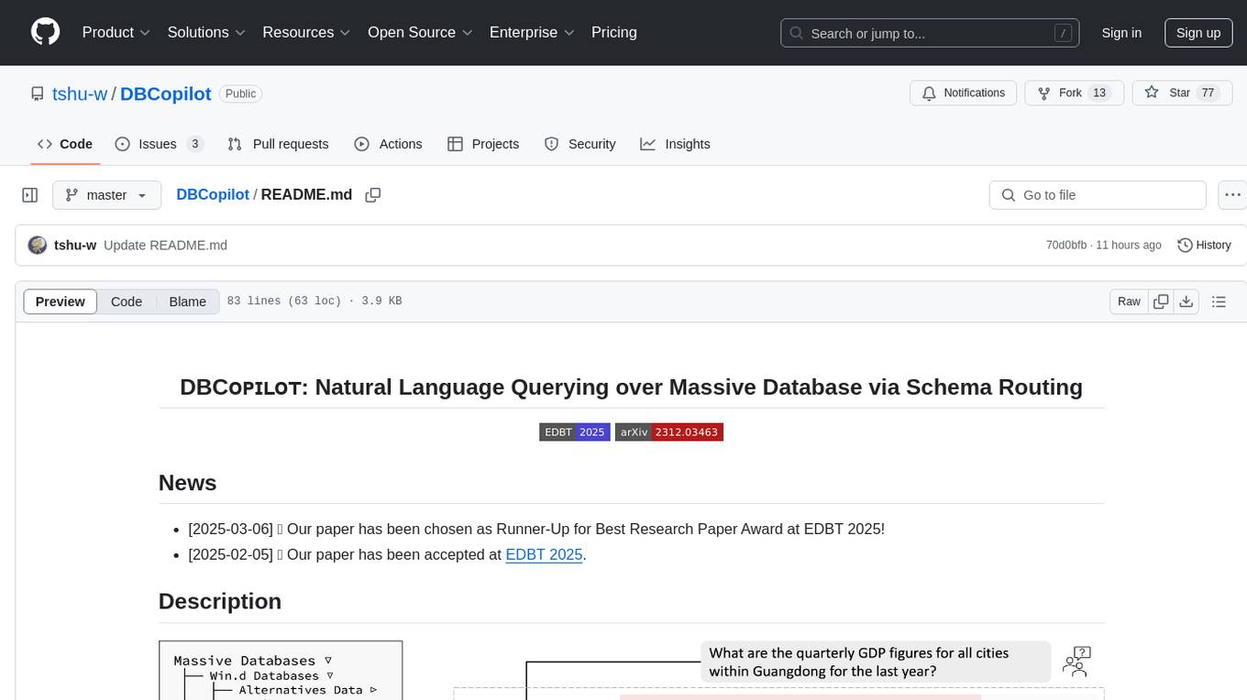Click the Massive Databases diagram image

pyautogui.click(x=632, y=670)
